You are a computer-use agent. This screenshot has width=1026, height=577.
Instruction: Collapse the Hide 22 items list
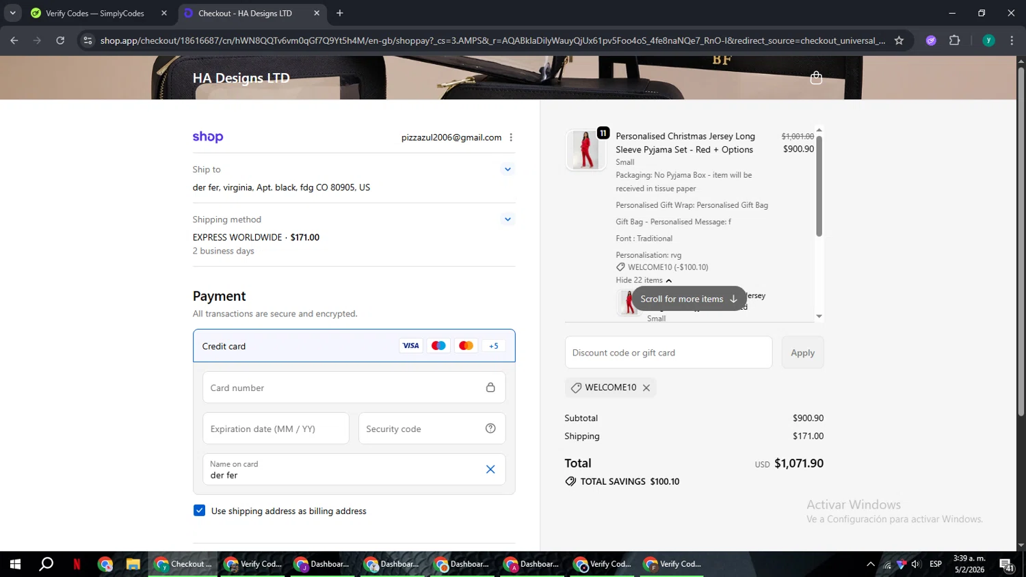tap(644, 280)
